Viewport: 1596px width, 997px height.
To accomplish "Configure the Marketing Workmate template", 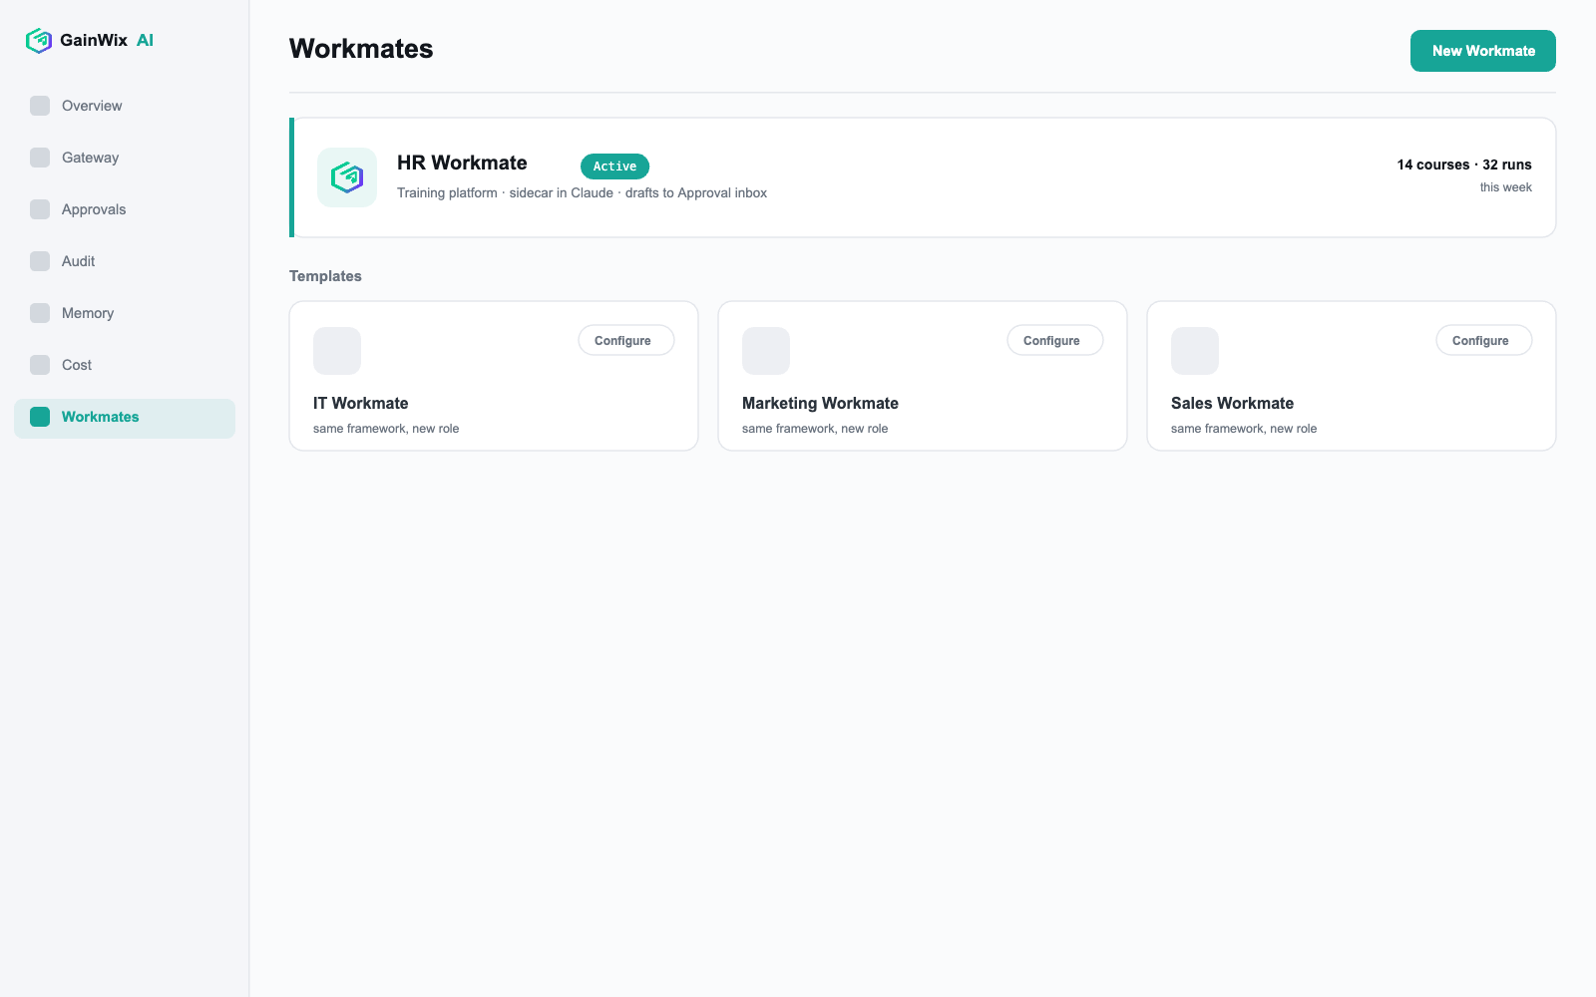I will click(x=1055, y=340).
